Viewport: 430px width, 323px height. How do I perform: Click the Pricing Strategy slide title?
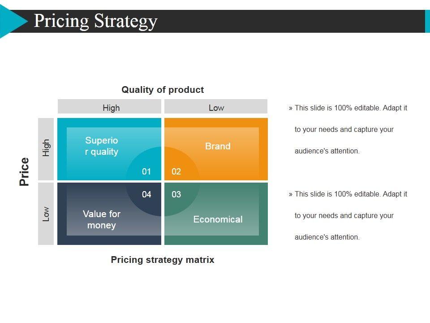(95, 21)
